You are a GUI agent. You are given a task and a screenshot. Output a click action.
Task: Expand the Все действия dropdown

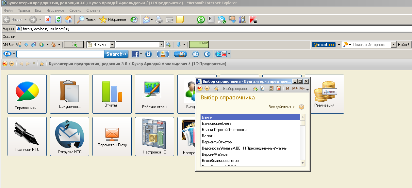point(281,107)
